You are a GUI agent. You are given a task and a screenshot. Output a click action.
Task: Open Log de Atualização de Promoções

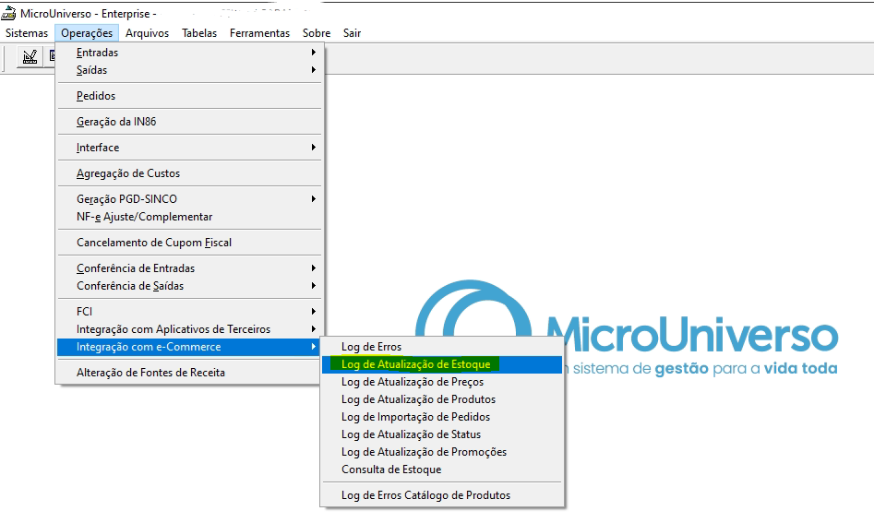point(442,452)
